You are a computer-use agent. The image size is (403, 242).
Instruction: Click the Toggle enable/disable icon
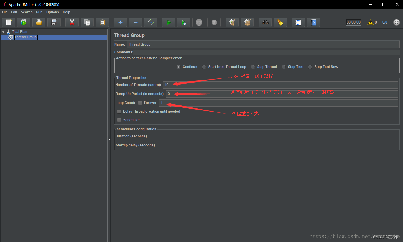(x=150, y=22)
